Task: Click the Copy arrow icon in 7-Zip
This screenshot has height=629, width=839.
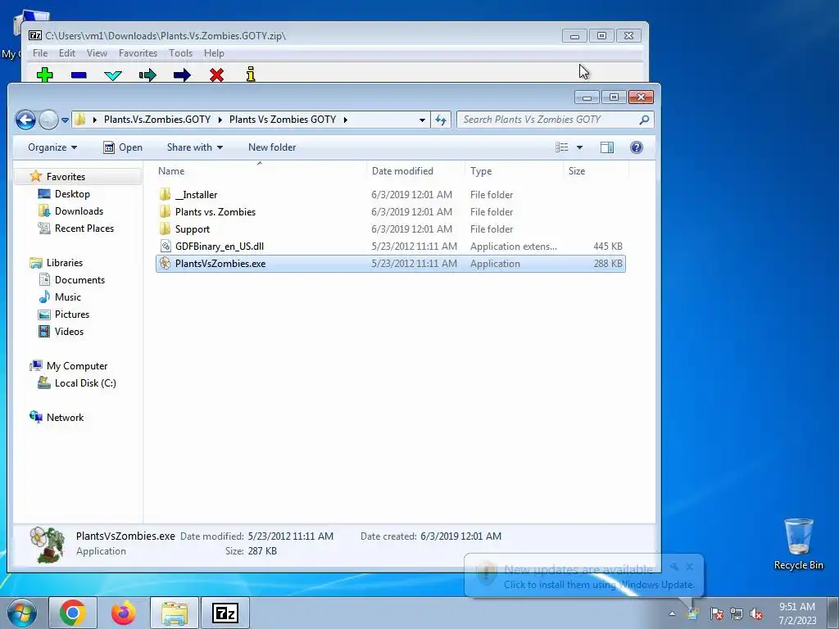Action: click(x=147, y=75)
